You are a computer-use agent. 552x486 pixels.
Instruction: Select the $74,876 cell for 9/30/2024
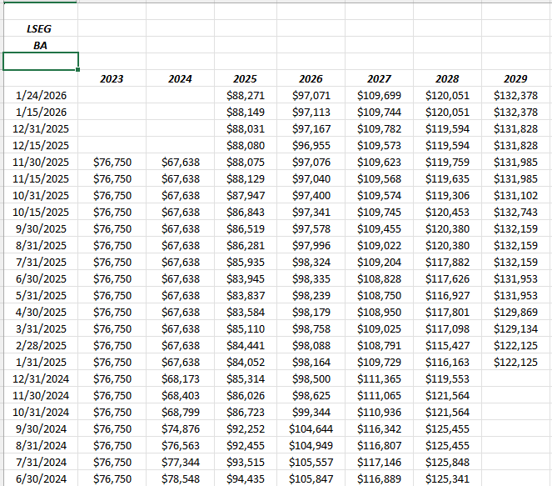click(181, 429)
